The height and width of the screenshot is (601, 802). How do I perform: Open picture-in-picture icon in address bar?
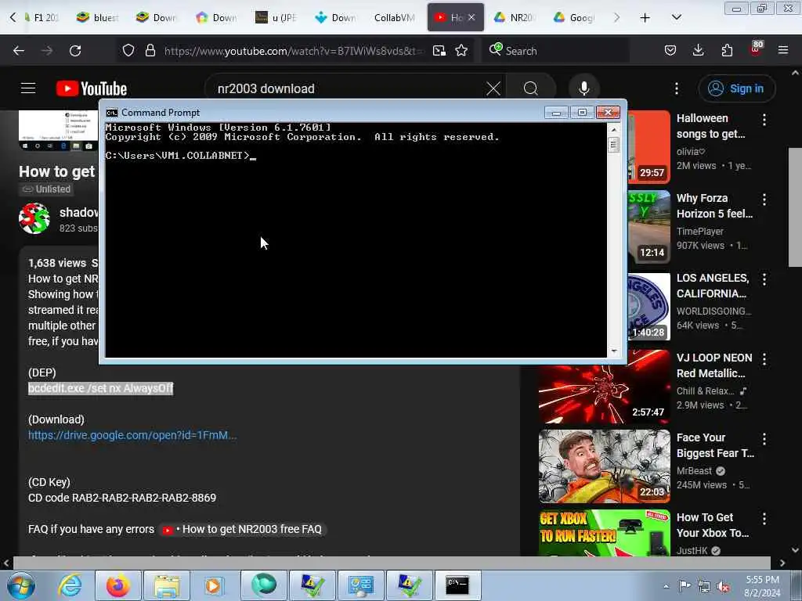click(x=439, y=51)
